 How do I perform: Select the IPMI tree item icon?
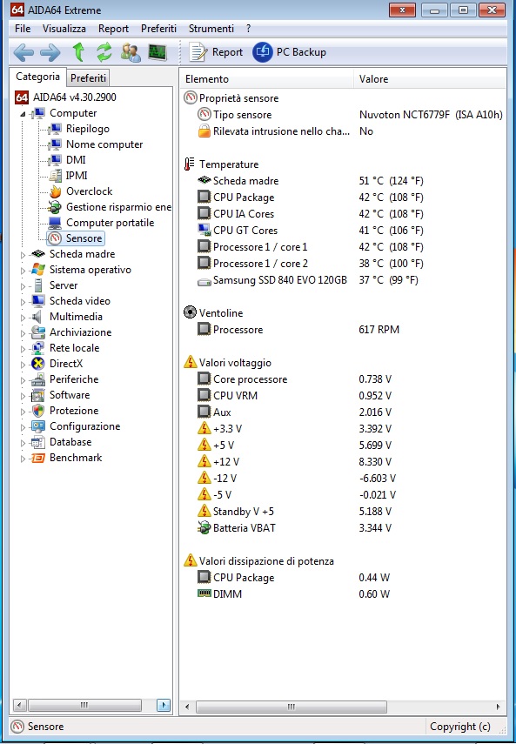pyautogui.click(x=56, y=176)
